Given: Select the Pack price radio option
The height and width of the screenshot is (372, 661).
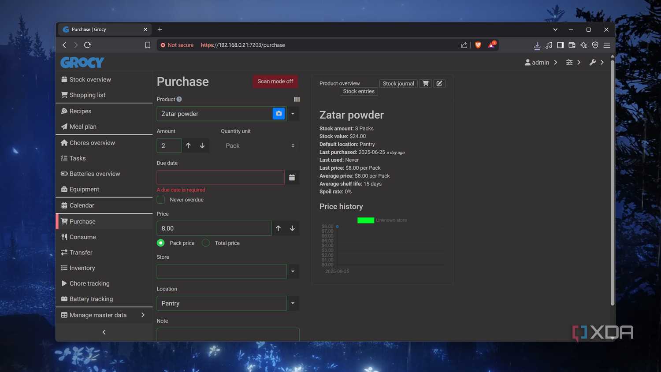Looking at the screenshot, I should [x=161, y=243].
